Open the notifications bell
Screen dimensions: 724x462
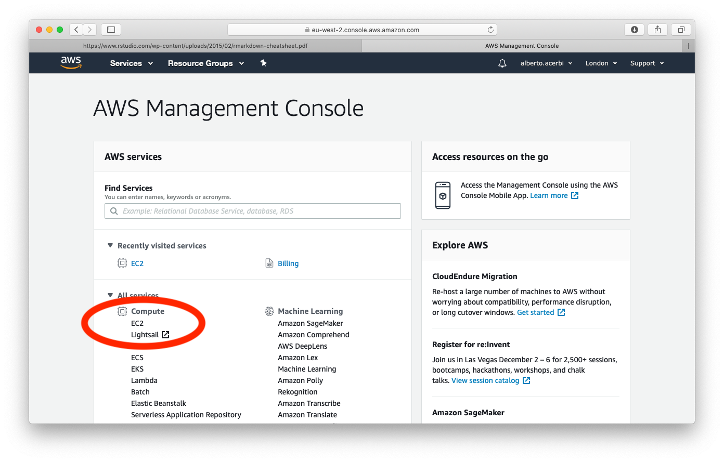point(502,63)
